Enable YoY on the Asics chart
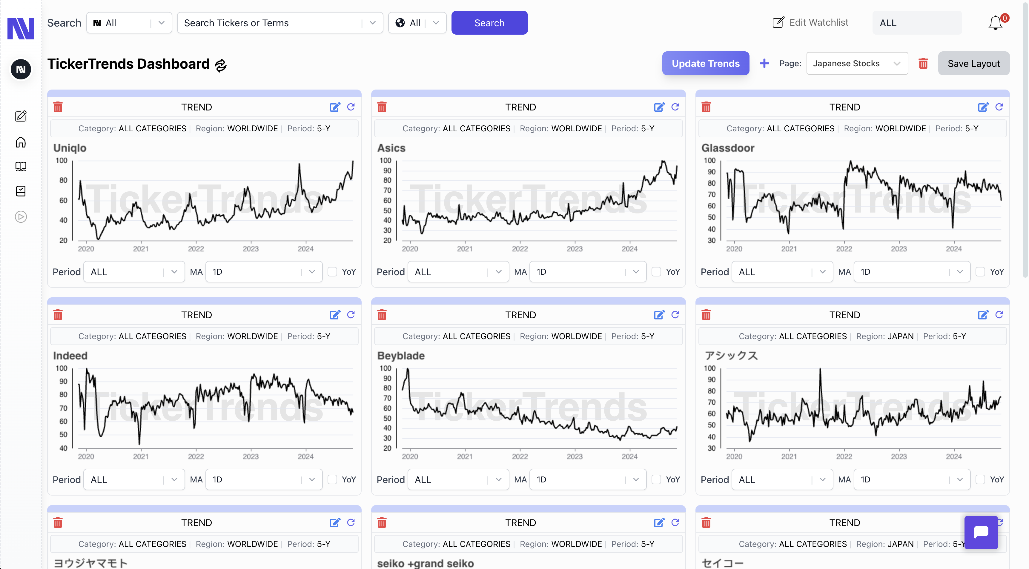1029x569 pixels. point(656,272)
